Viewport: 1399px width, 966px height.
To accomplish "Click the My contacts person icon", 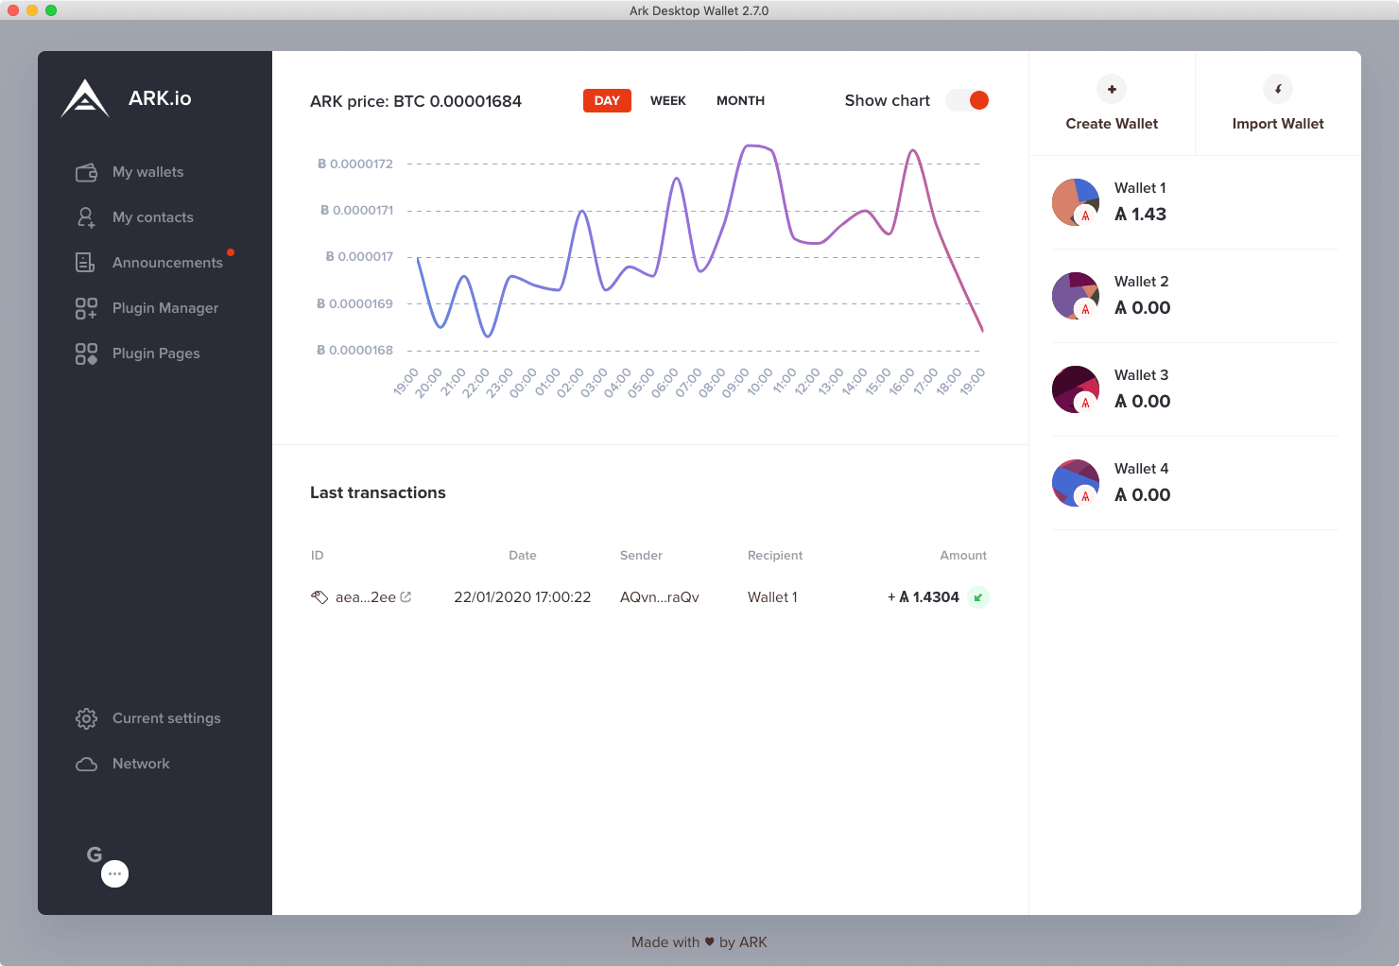I will 86,217.
